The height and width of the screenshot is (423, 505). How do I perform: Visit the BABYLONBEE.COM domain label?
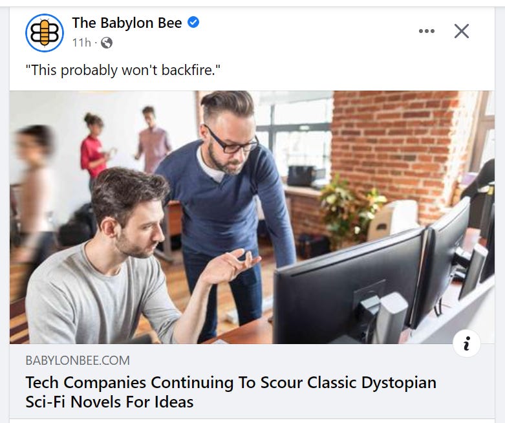coord(78,360)
